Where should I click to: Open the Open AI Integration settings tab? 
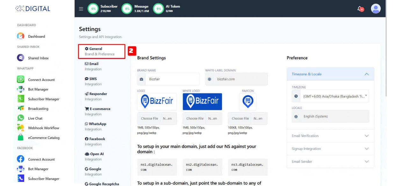click(94, 156)
